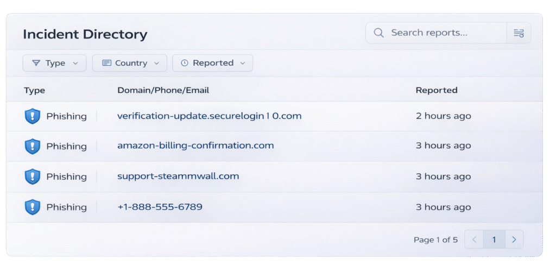Click shield icon for amazon-billing-confirmation row

pos(33,146)
